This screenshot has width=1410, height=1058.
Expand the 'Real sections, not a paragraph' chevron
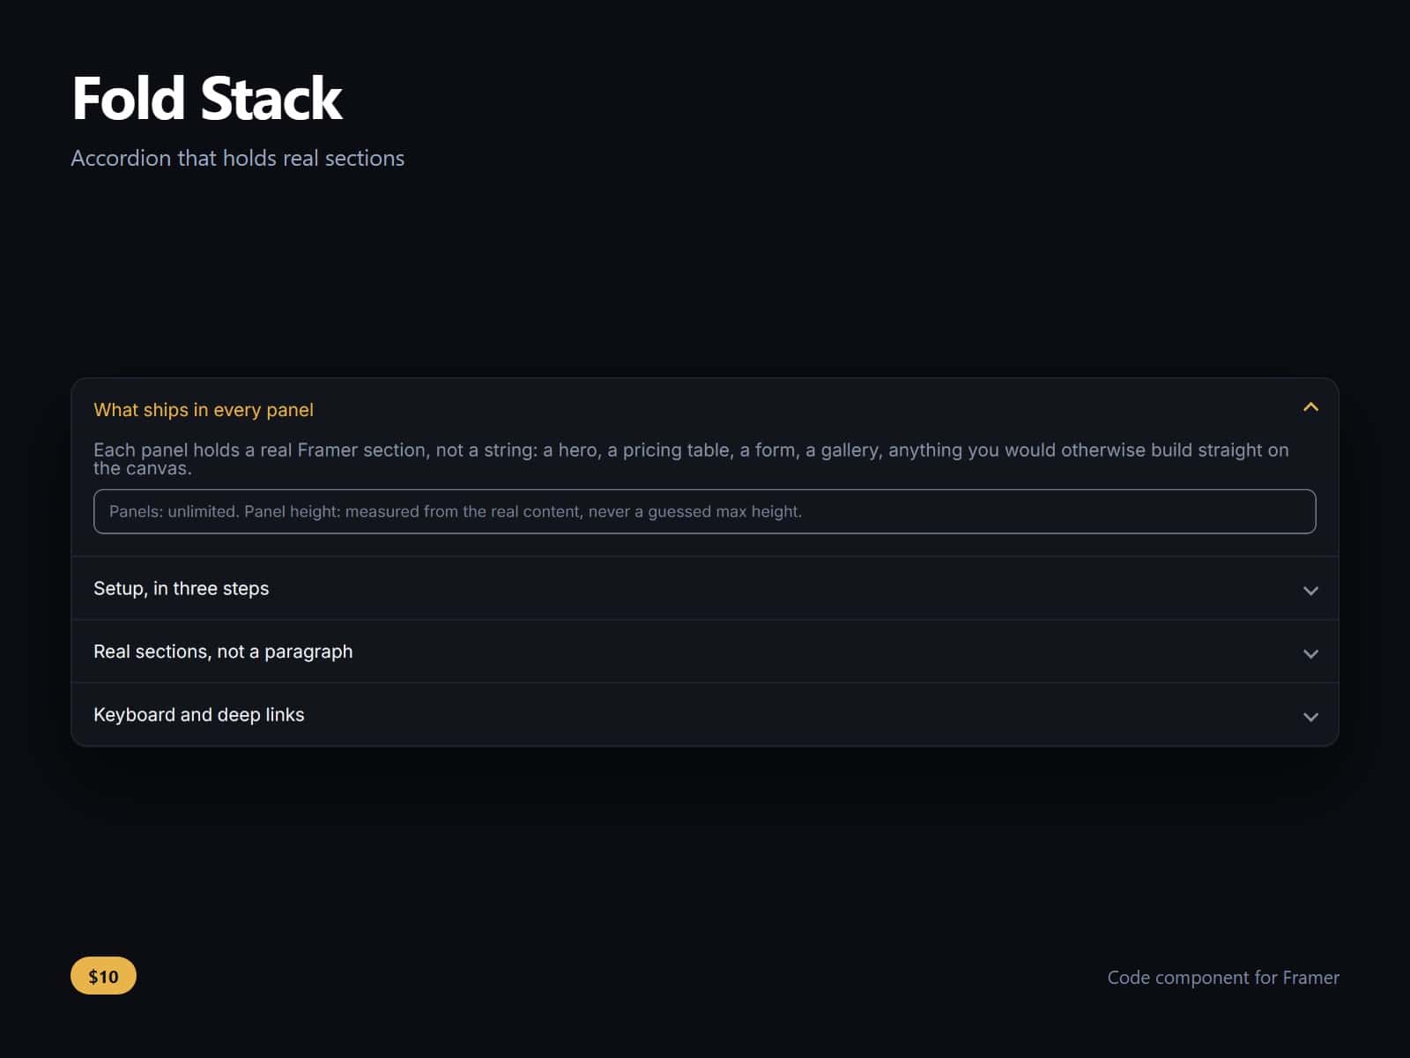[1310, 653]
